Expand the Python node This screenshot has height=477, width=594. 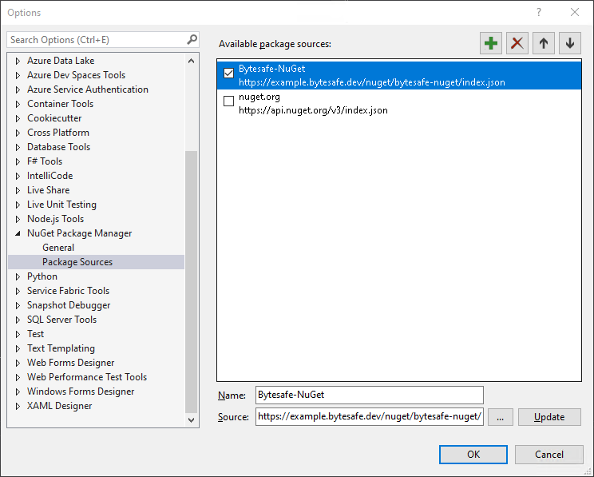pyautogui.click(x=18, y=276)
